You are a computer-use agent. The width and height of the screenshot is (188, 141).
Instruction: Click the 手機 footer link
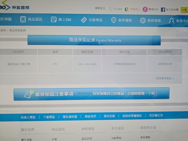54,139
